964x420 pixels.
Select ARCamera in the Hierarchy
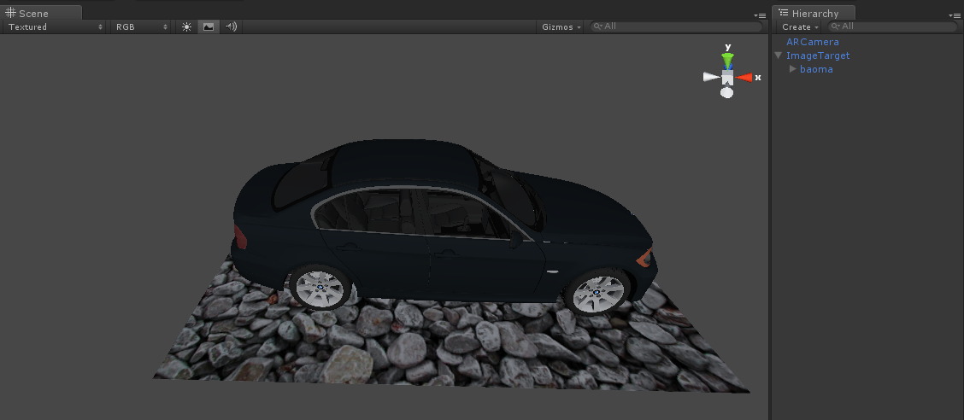(812, 42)
